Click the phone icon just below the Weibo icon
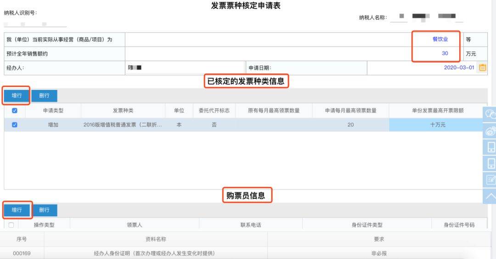496x259 pixels. click(x=490, y=147)
